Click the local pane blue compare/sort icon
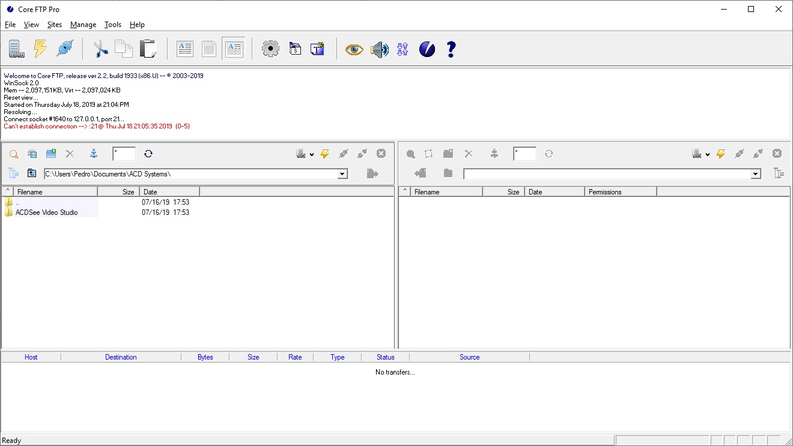 pyautogui.click(x=94, y=154)
